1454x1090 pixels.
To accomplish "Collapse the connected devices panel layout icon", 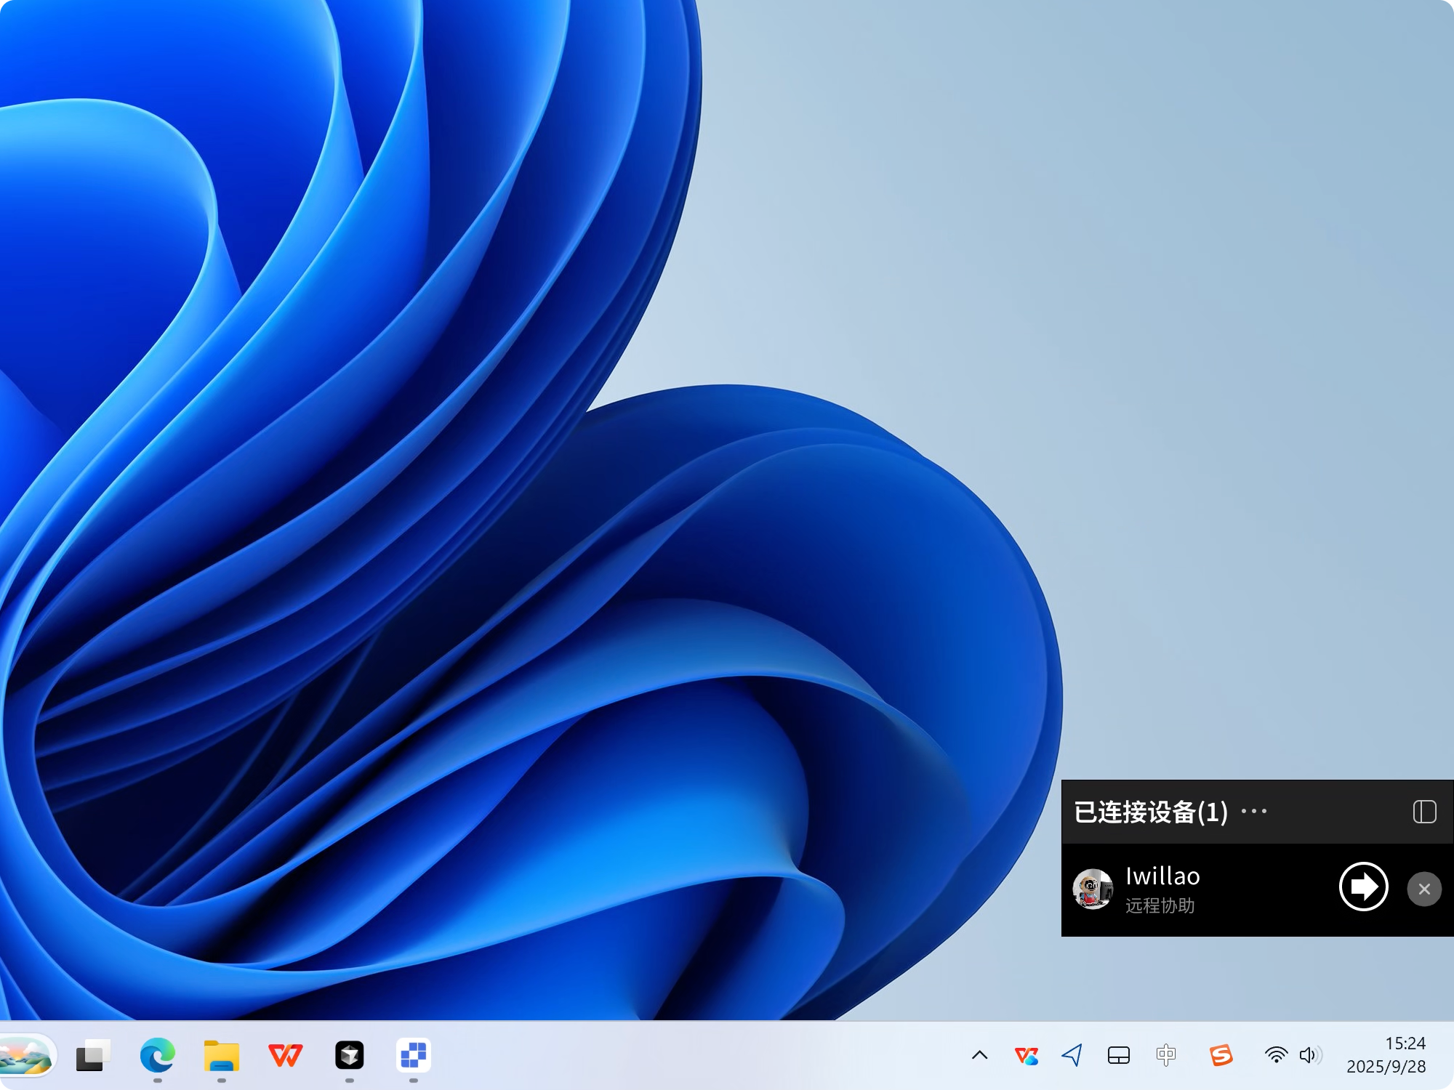I will point(1424,812).
